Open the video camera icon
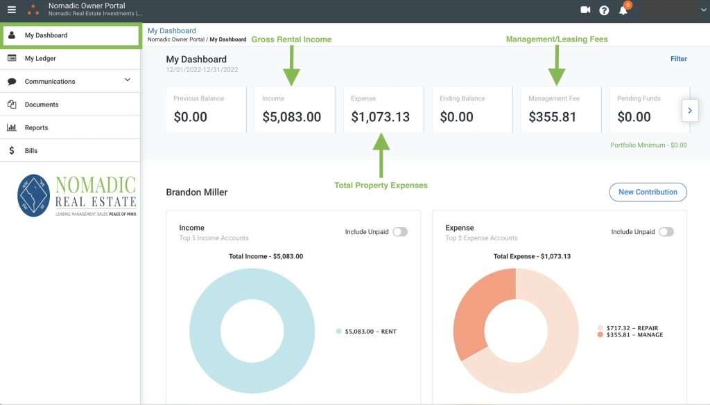 point(585,10)
